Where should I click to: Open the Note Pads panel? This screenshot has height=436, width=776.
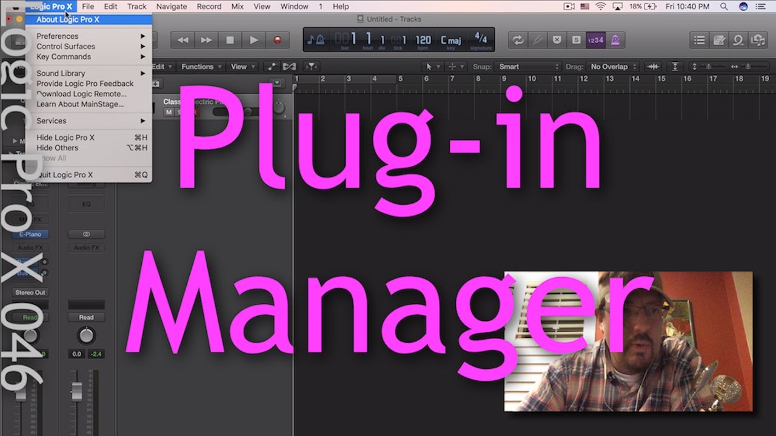pos(719,41)
